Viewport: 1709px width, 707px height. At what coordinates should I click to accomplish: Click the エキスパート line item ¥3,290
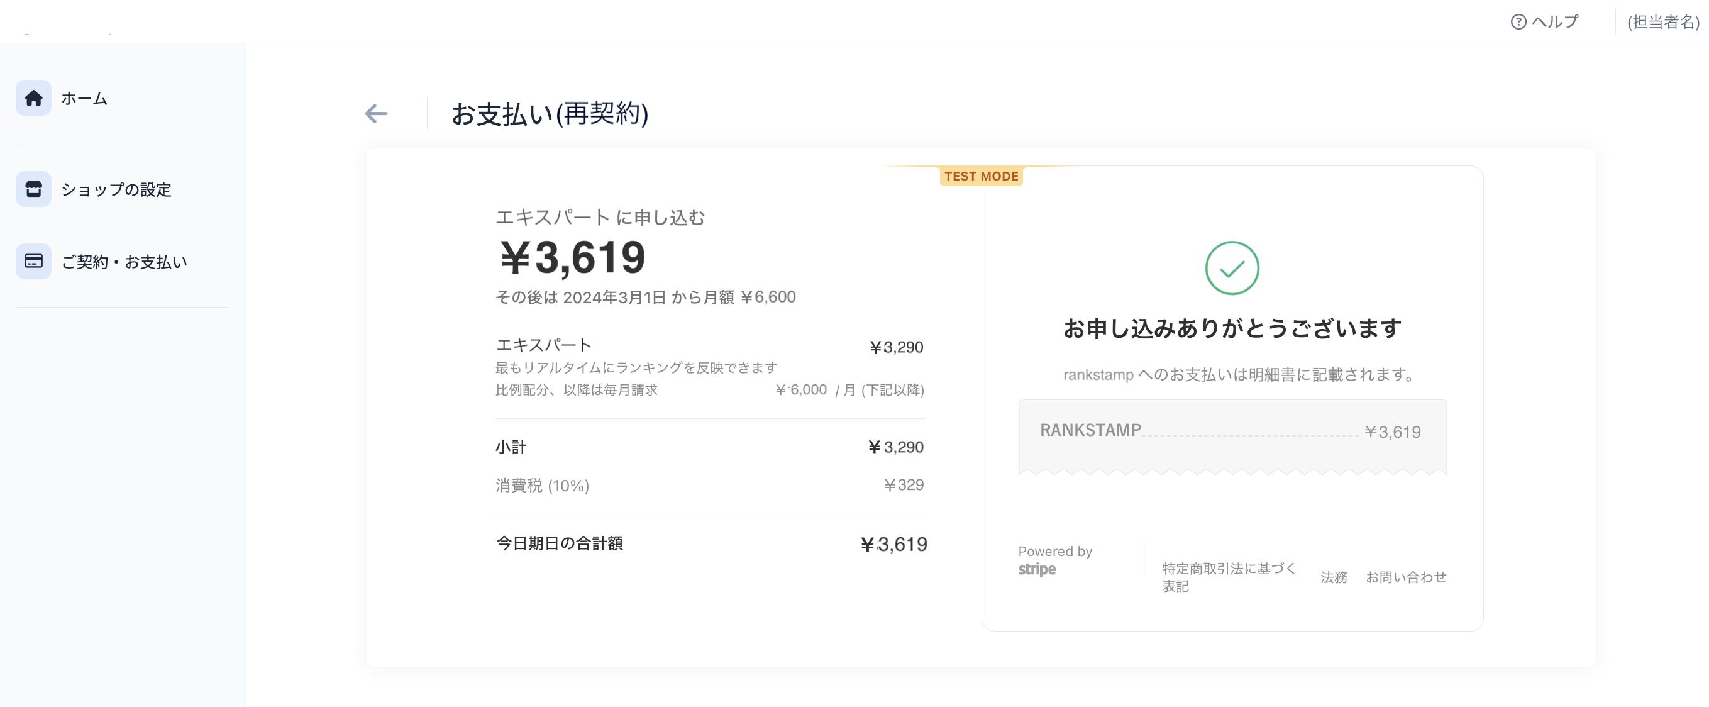click(x=895, y=347)
